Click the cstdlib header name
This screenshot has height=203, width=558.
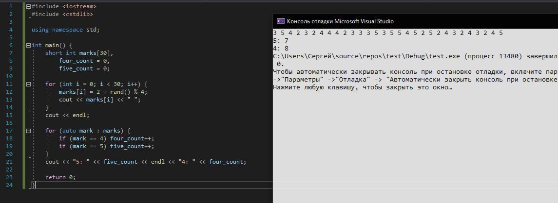tap(77, 14)
